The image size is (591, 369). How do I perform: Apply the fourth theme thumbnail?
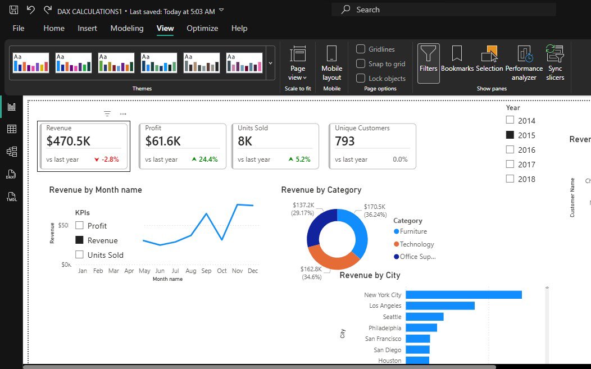(158, 62)
